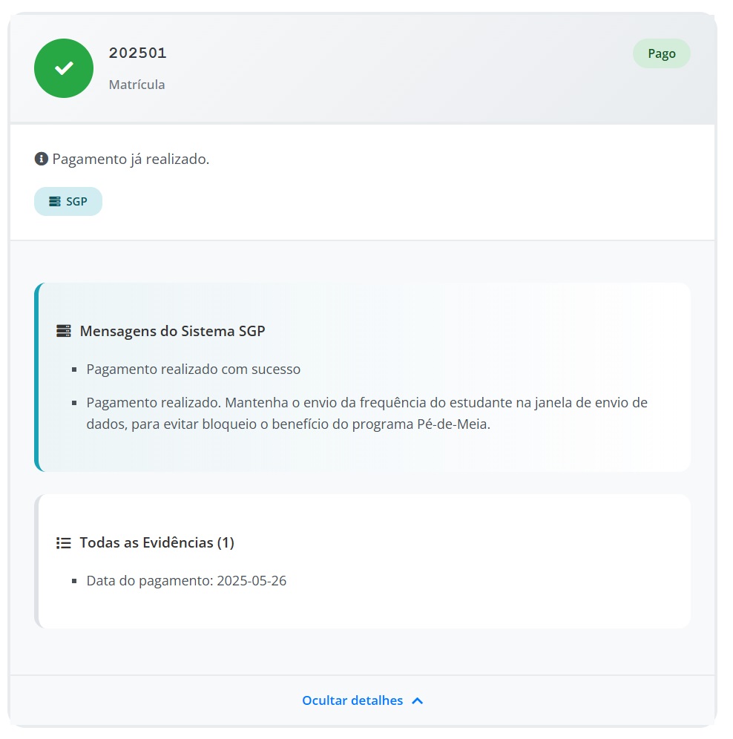Click the SGP label in the blue badge

[76, 202]
